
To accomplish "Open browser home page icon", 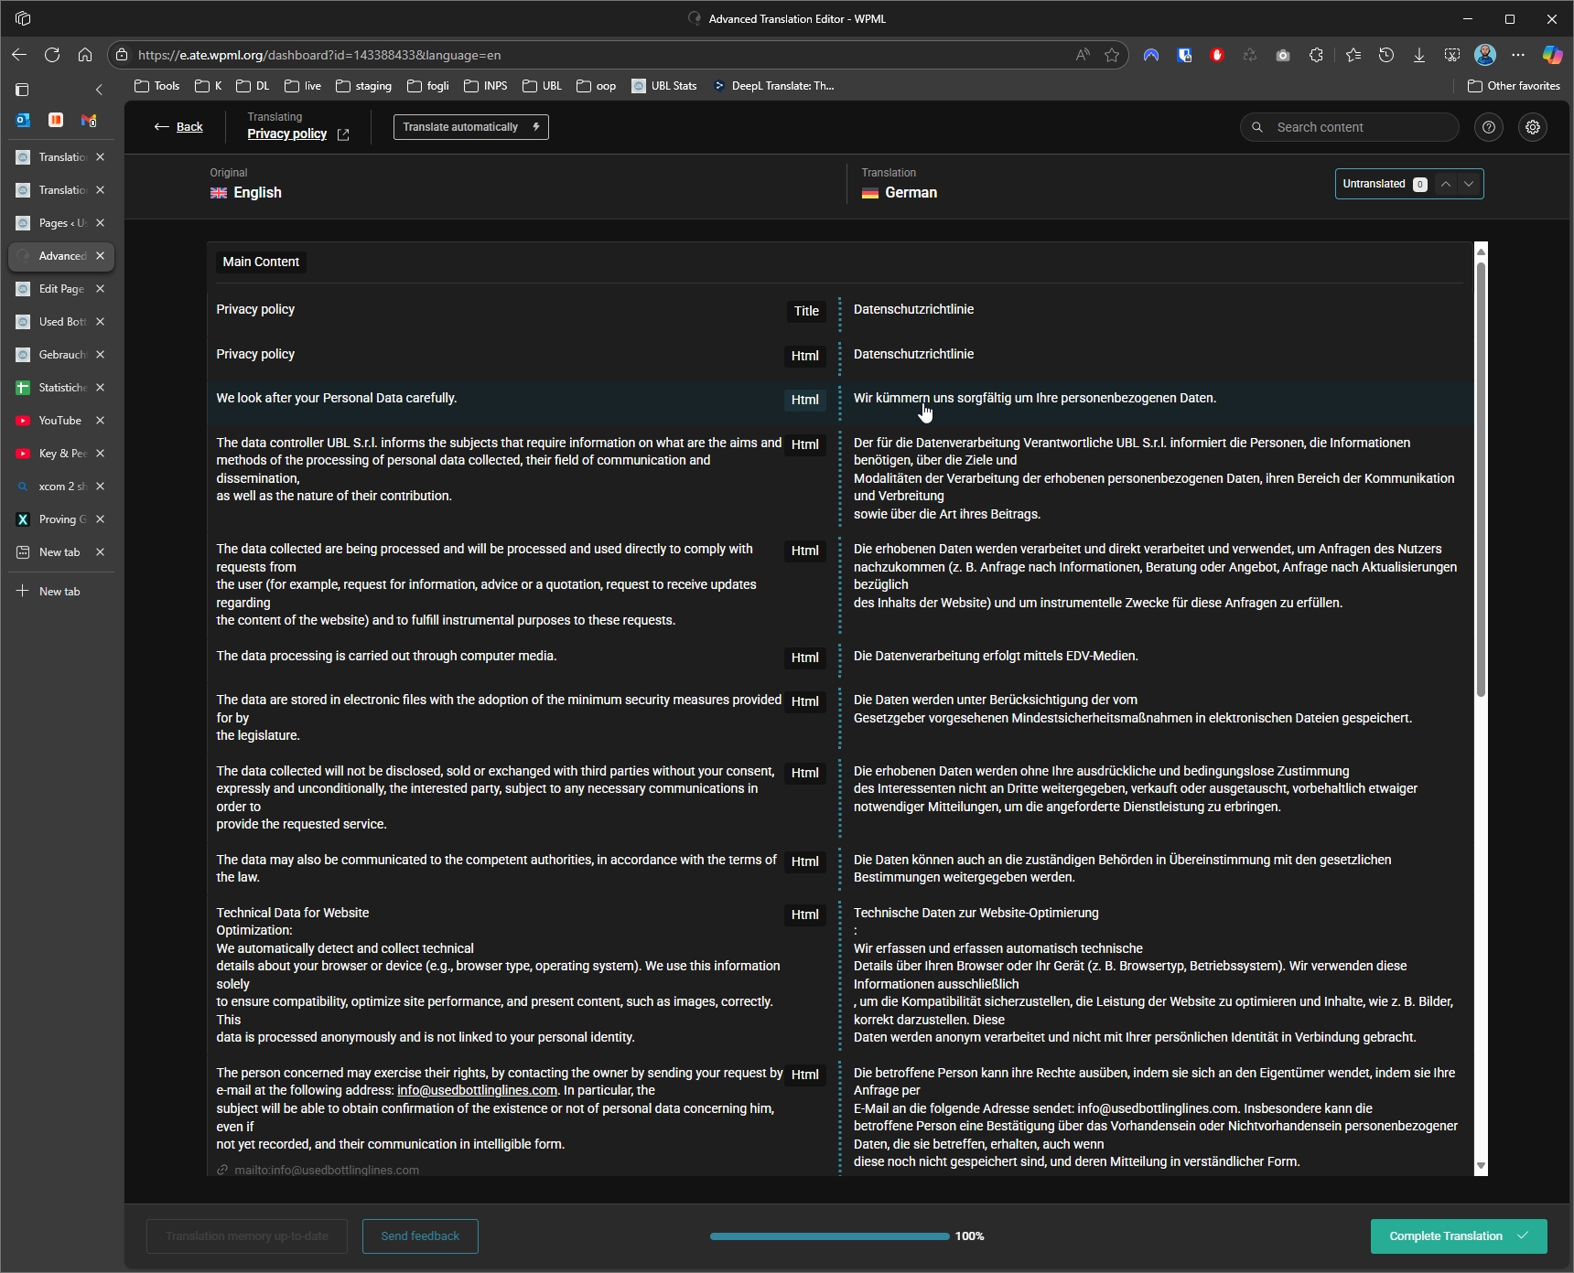I will tap(85, 55).
